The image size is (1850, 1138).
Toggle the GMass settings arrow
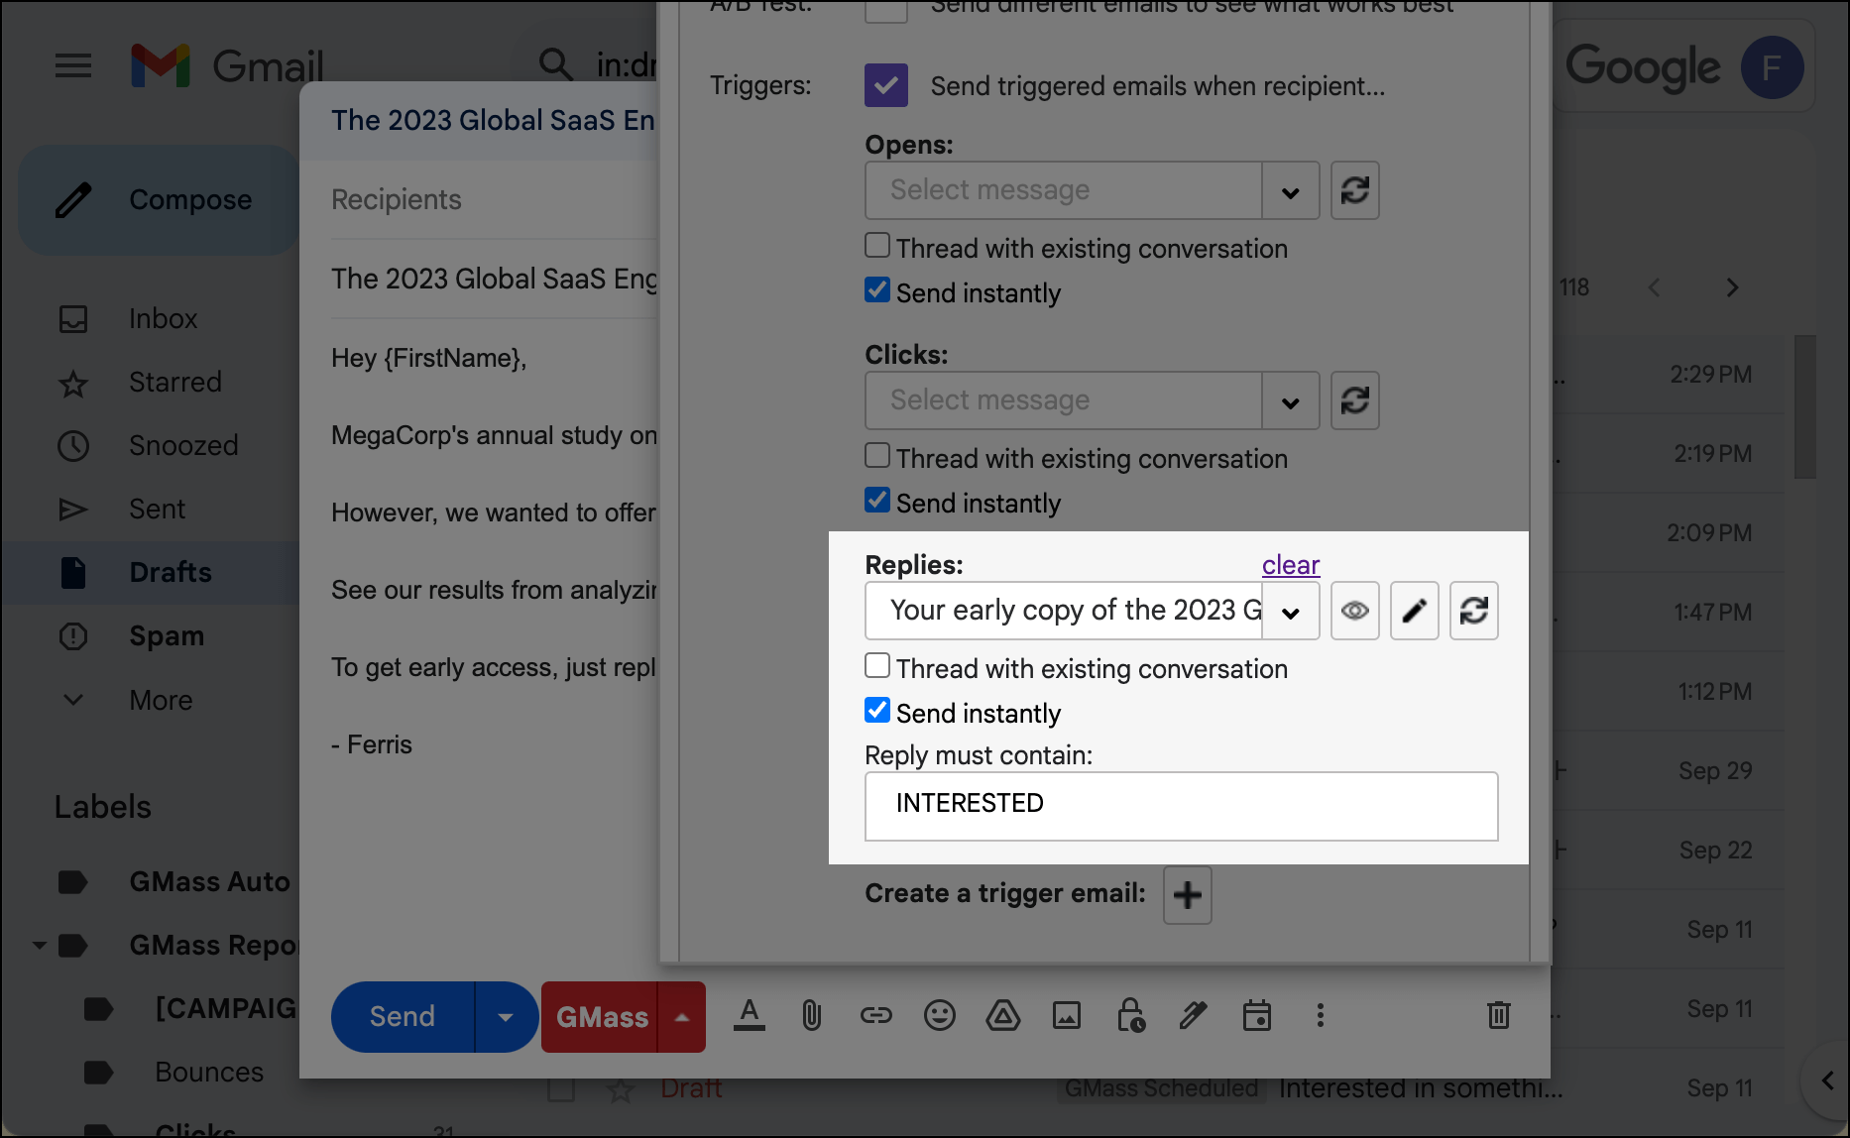click(x=682, y=1017)
